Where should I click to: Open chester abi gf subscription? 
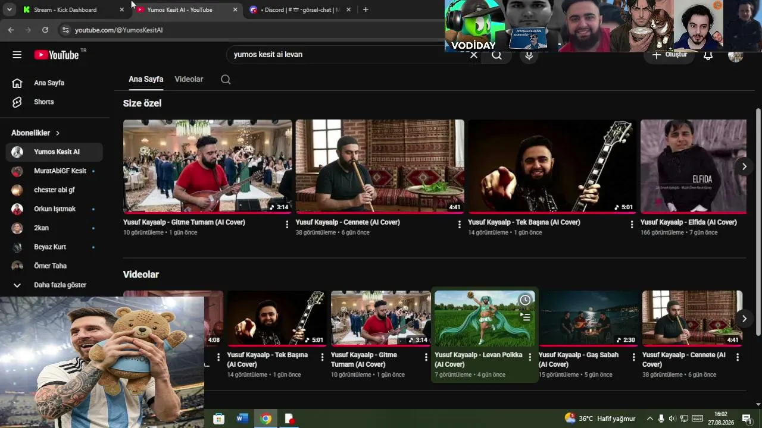[55, 190]
